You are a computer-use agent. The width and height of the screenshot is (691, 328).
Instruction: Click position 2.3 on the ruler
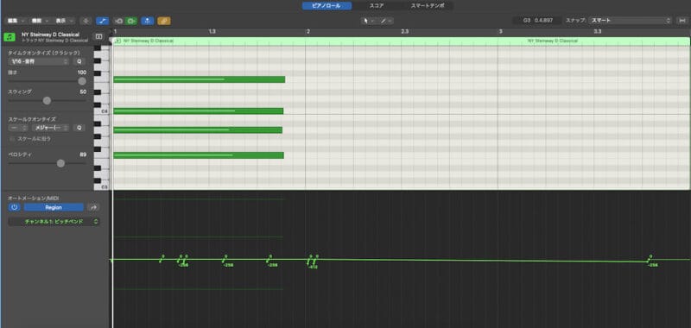pyautogui.click(x=404, y=32)
